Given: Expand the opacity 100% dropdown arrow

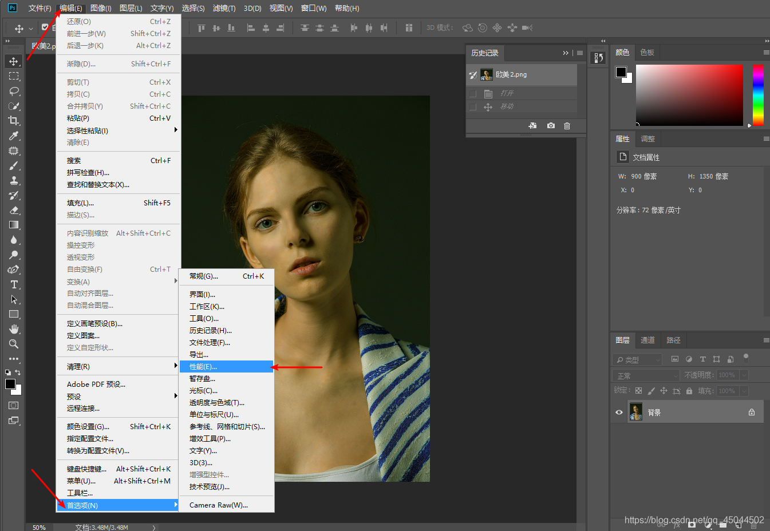Looking at the screenshot, I should tap(744, 375).
